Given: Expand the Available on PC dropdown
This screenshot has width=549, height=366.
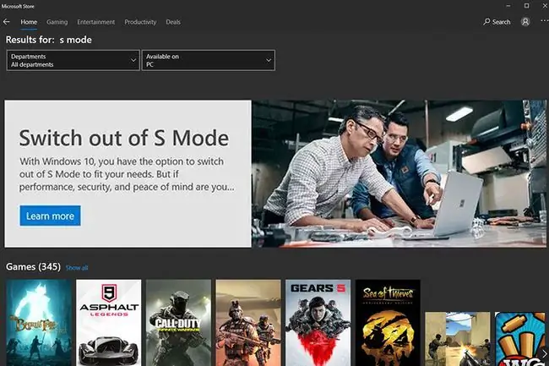Looking at the screenshot, I should tap(209, 60).
